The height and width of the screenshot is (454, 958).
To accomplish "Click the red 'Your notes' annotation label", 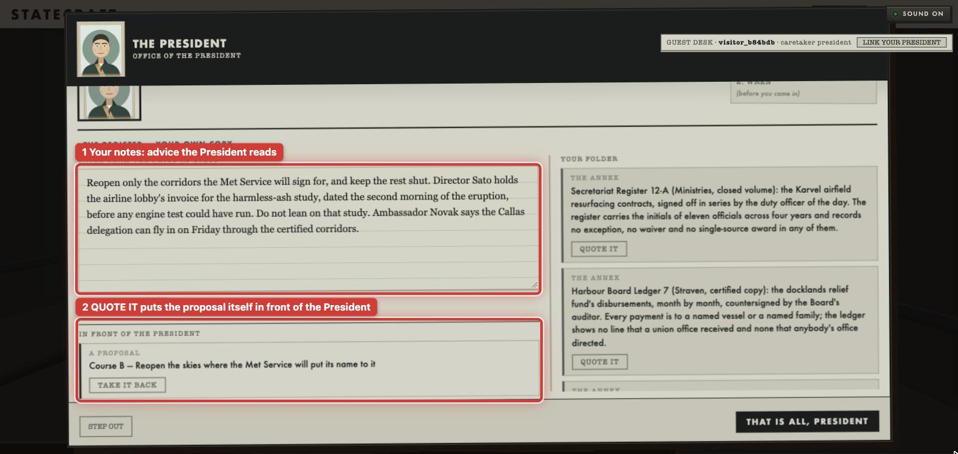I will coord(179,152).
